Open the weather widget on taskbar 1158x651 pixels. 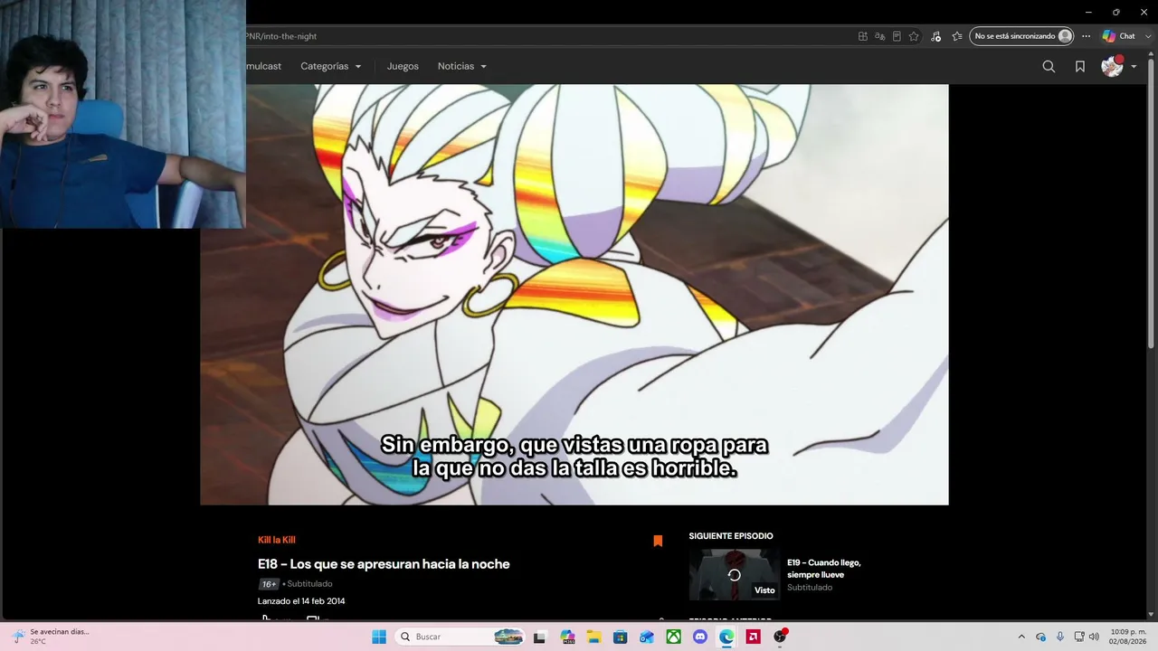coord(51,637)
